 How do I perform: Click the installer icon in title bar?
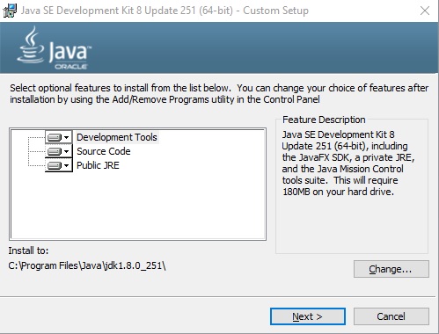coord(10,11)
